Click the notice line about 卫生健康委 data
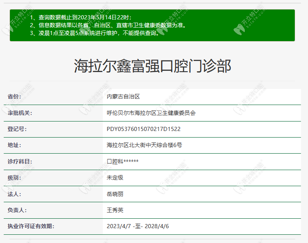This screenshot has width=308, height=243. tap(108, 25)
